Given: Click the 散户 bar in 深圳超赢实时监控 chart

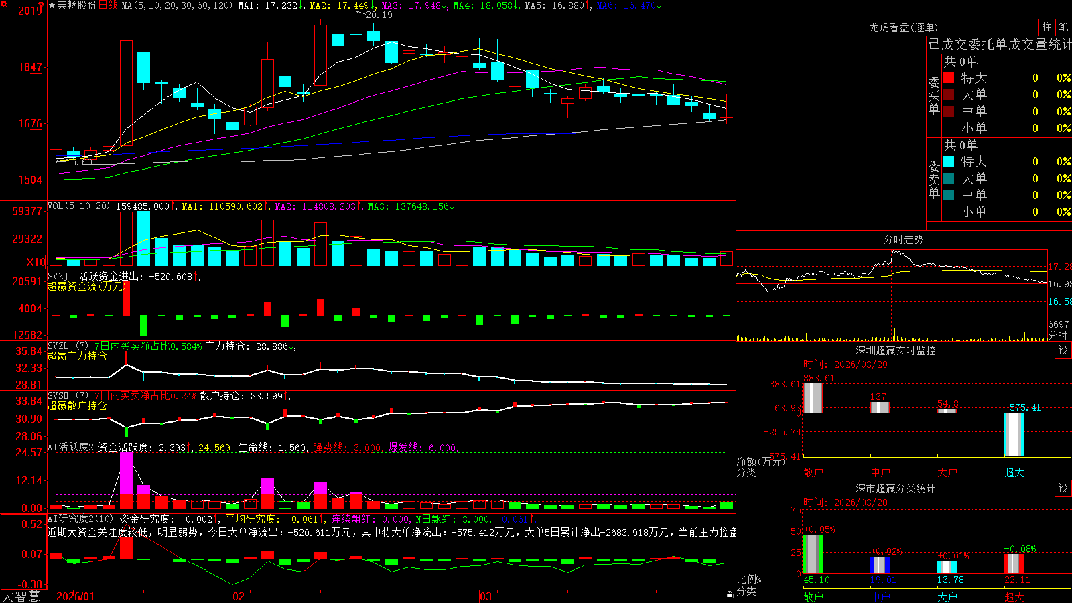Looking at the screenshot, I should click(x=813, y=397).
